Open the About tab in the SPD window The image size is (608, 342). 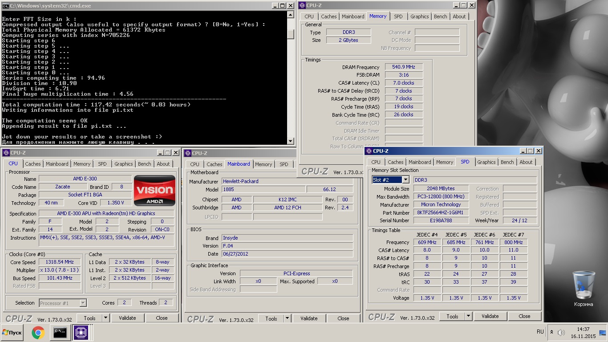tap(526, 162)
